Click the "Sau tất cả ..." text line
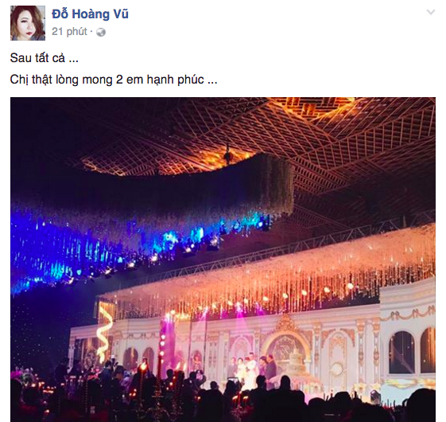The width and height of the screenshot is (446, 422). (45, 58)
